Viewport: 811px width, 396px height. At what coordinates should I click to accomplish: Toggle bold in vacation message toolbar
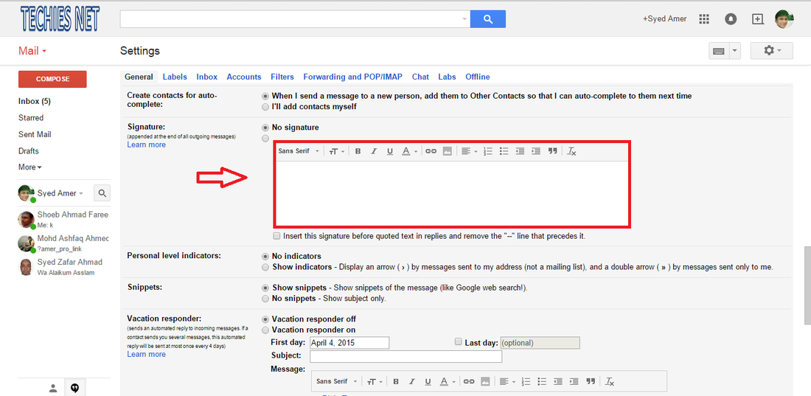[396, 381]
